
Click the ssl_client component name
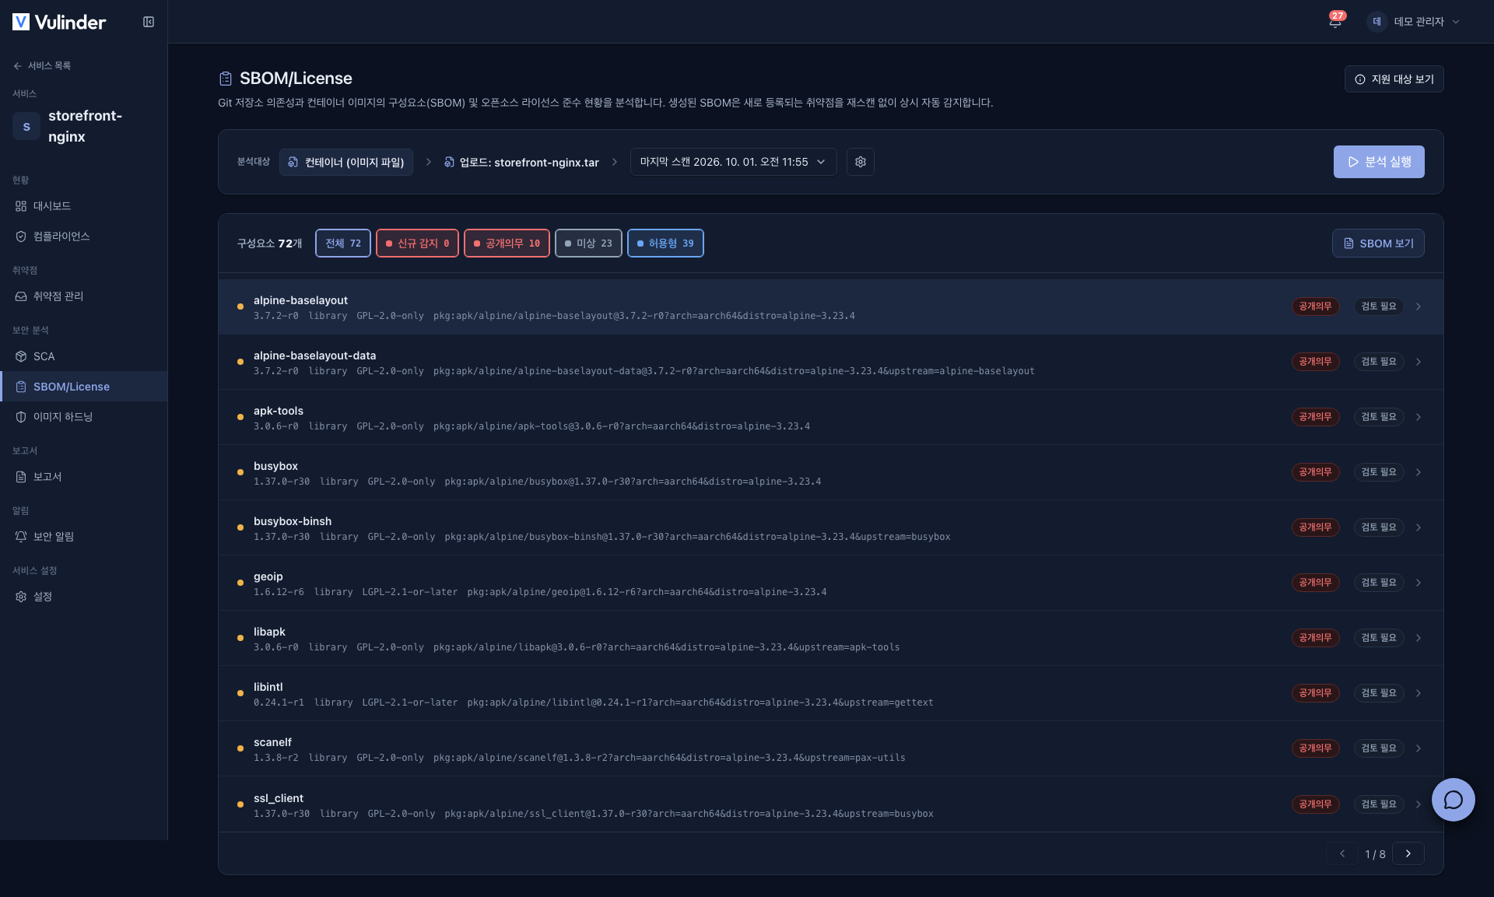pyautogui.click(x=279, y=798)
